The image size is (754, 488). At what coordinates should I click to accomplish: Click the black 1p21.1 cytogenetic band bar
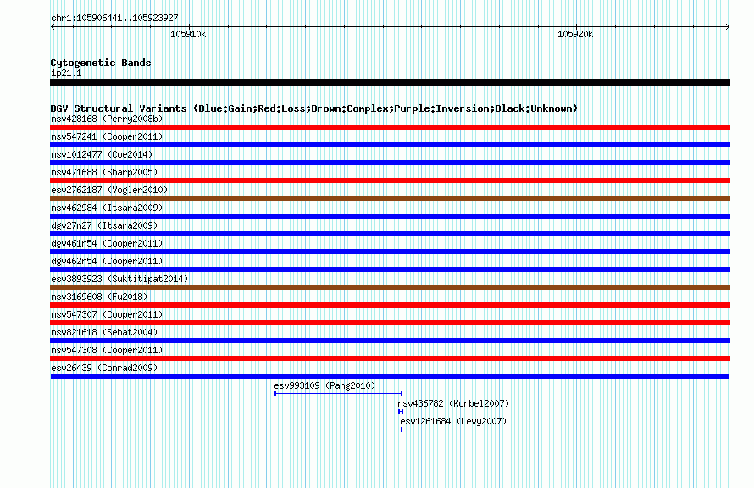pos(390,82)
